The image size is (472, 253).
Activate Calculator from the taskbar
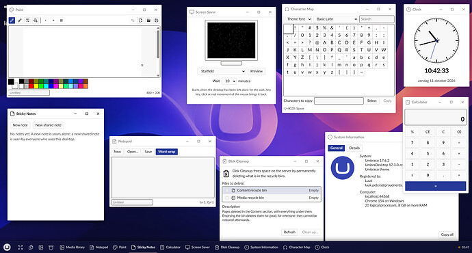coord(170,248)
